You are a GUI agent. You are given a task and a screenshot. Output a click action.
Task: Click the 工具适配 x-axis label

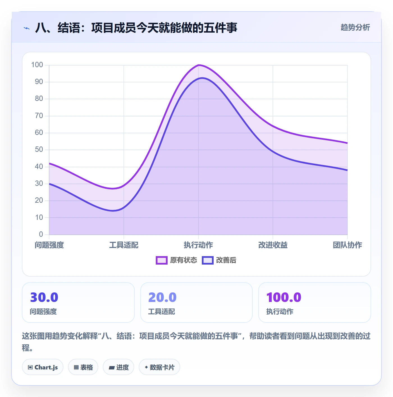tap(124, 245)
